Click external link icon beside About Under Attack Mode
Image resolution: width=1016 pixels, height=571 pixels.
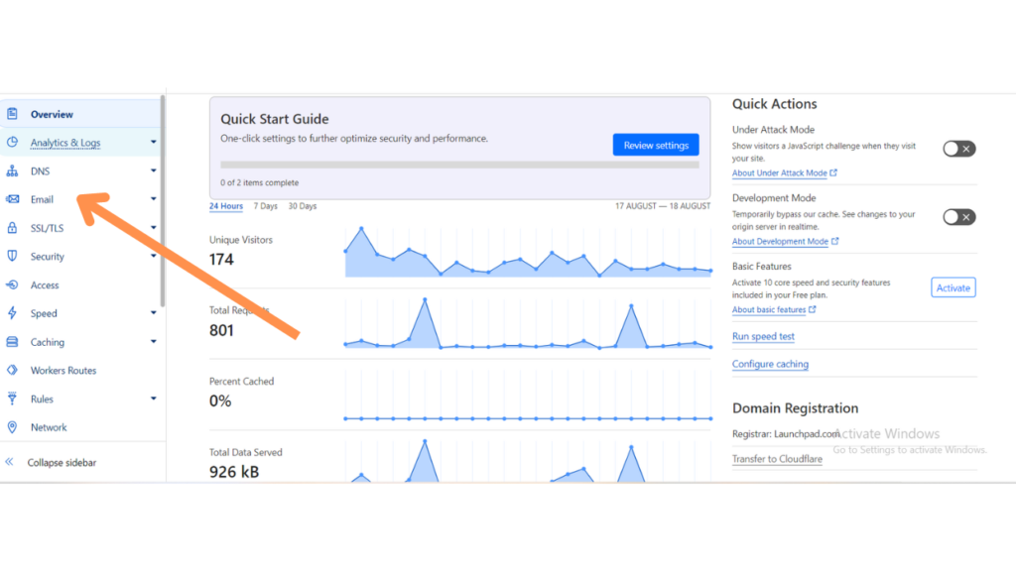pos(833,172)
